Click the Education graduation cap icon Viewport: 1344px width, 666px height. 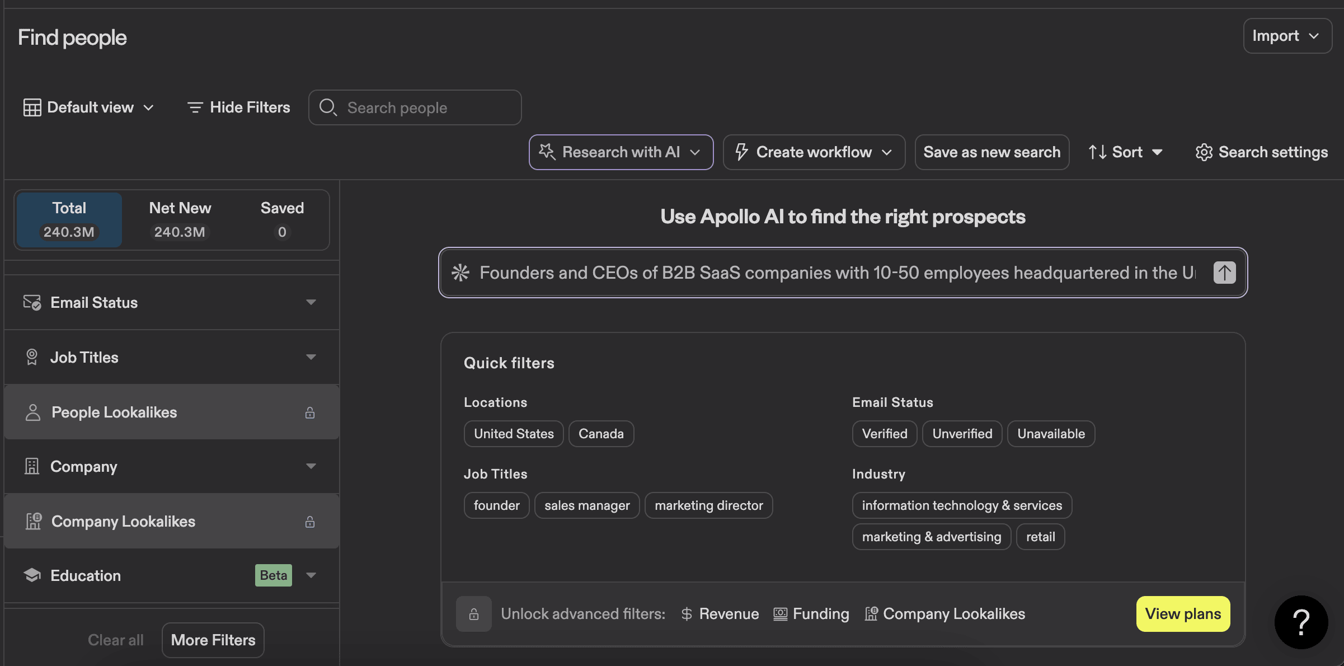[x=32, y=575]
